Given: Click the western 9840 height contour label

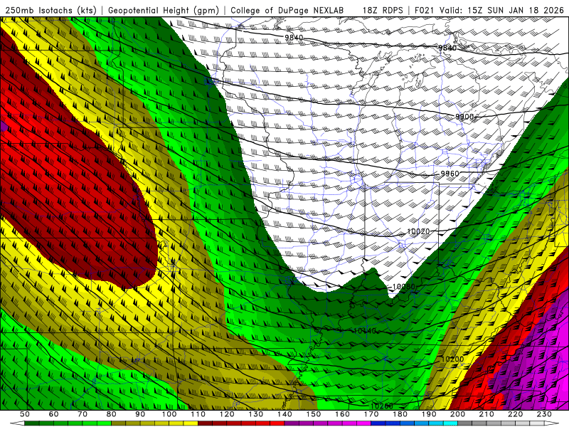Looking at the screenshot, I should pos(294,38).
